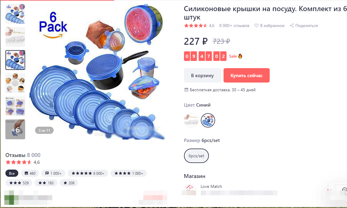Click the calendar icon beside free delivery

(186, 89)
